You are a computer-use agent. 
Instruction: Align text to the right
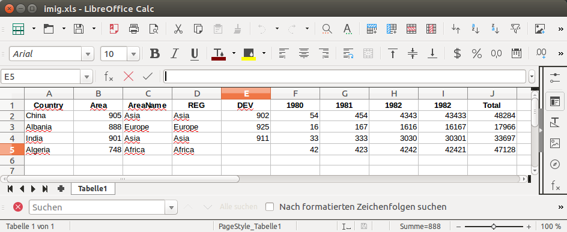coord(324,54)
